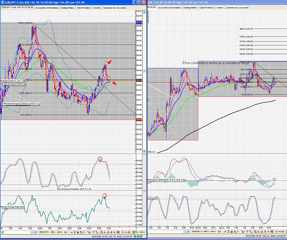Click the red ellipse drawing icon in left toolbar

click(122, 232)
